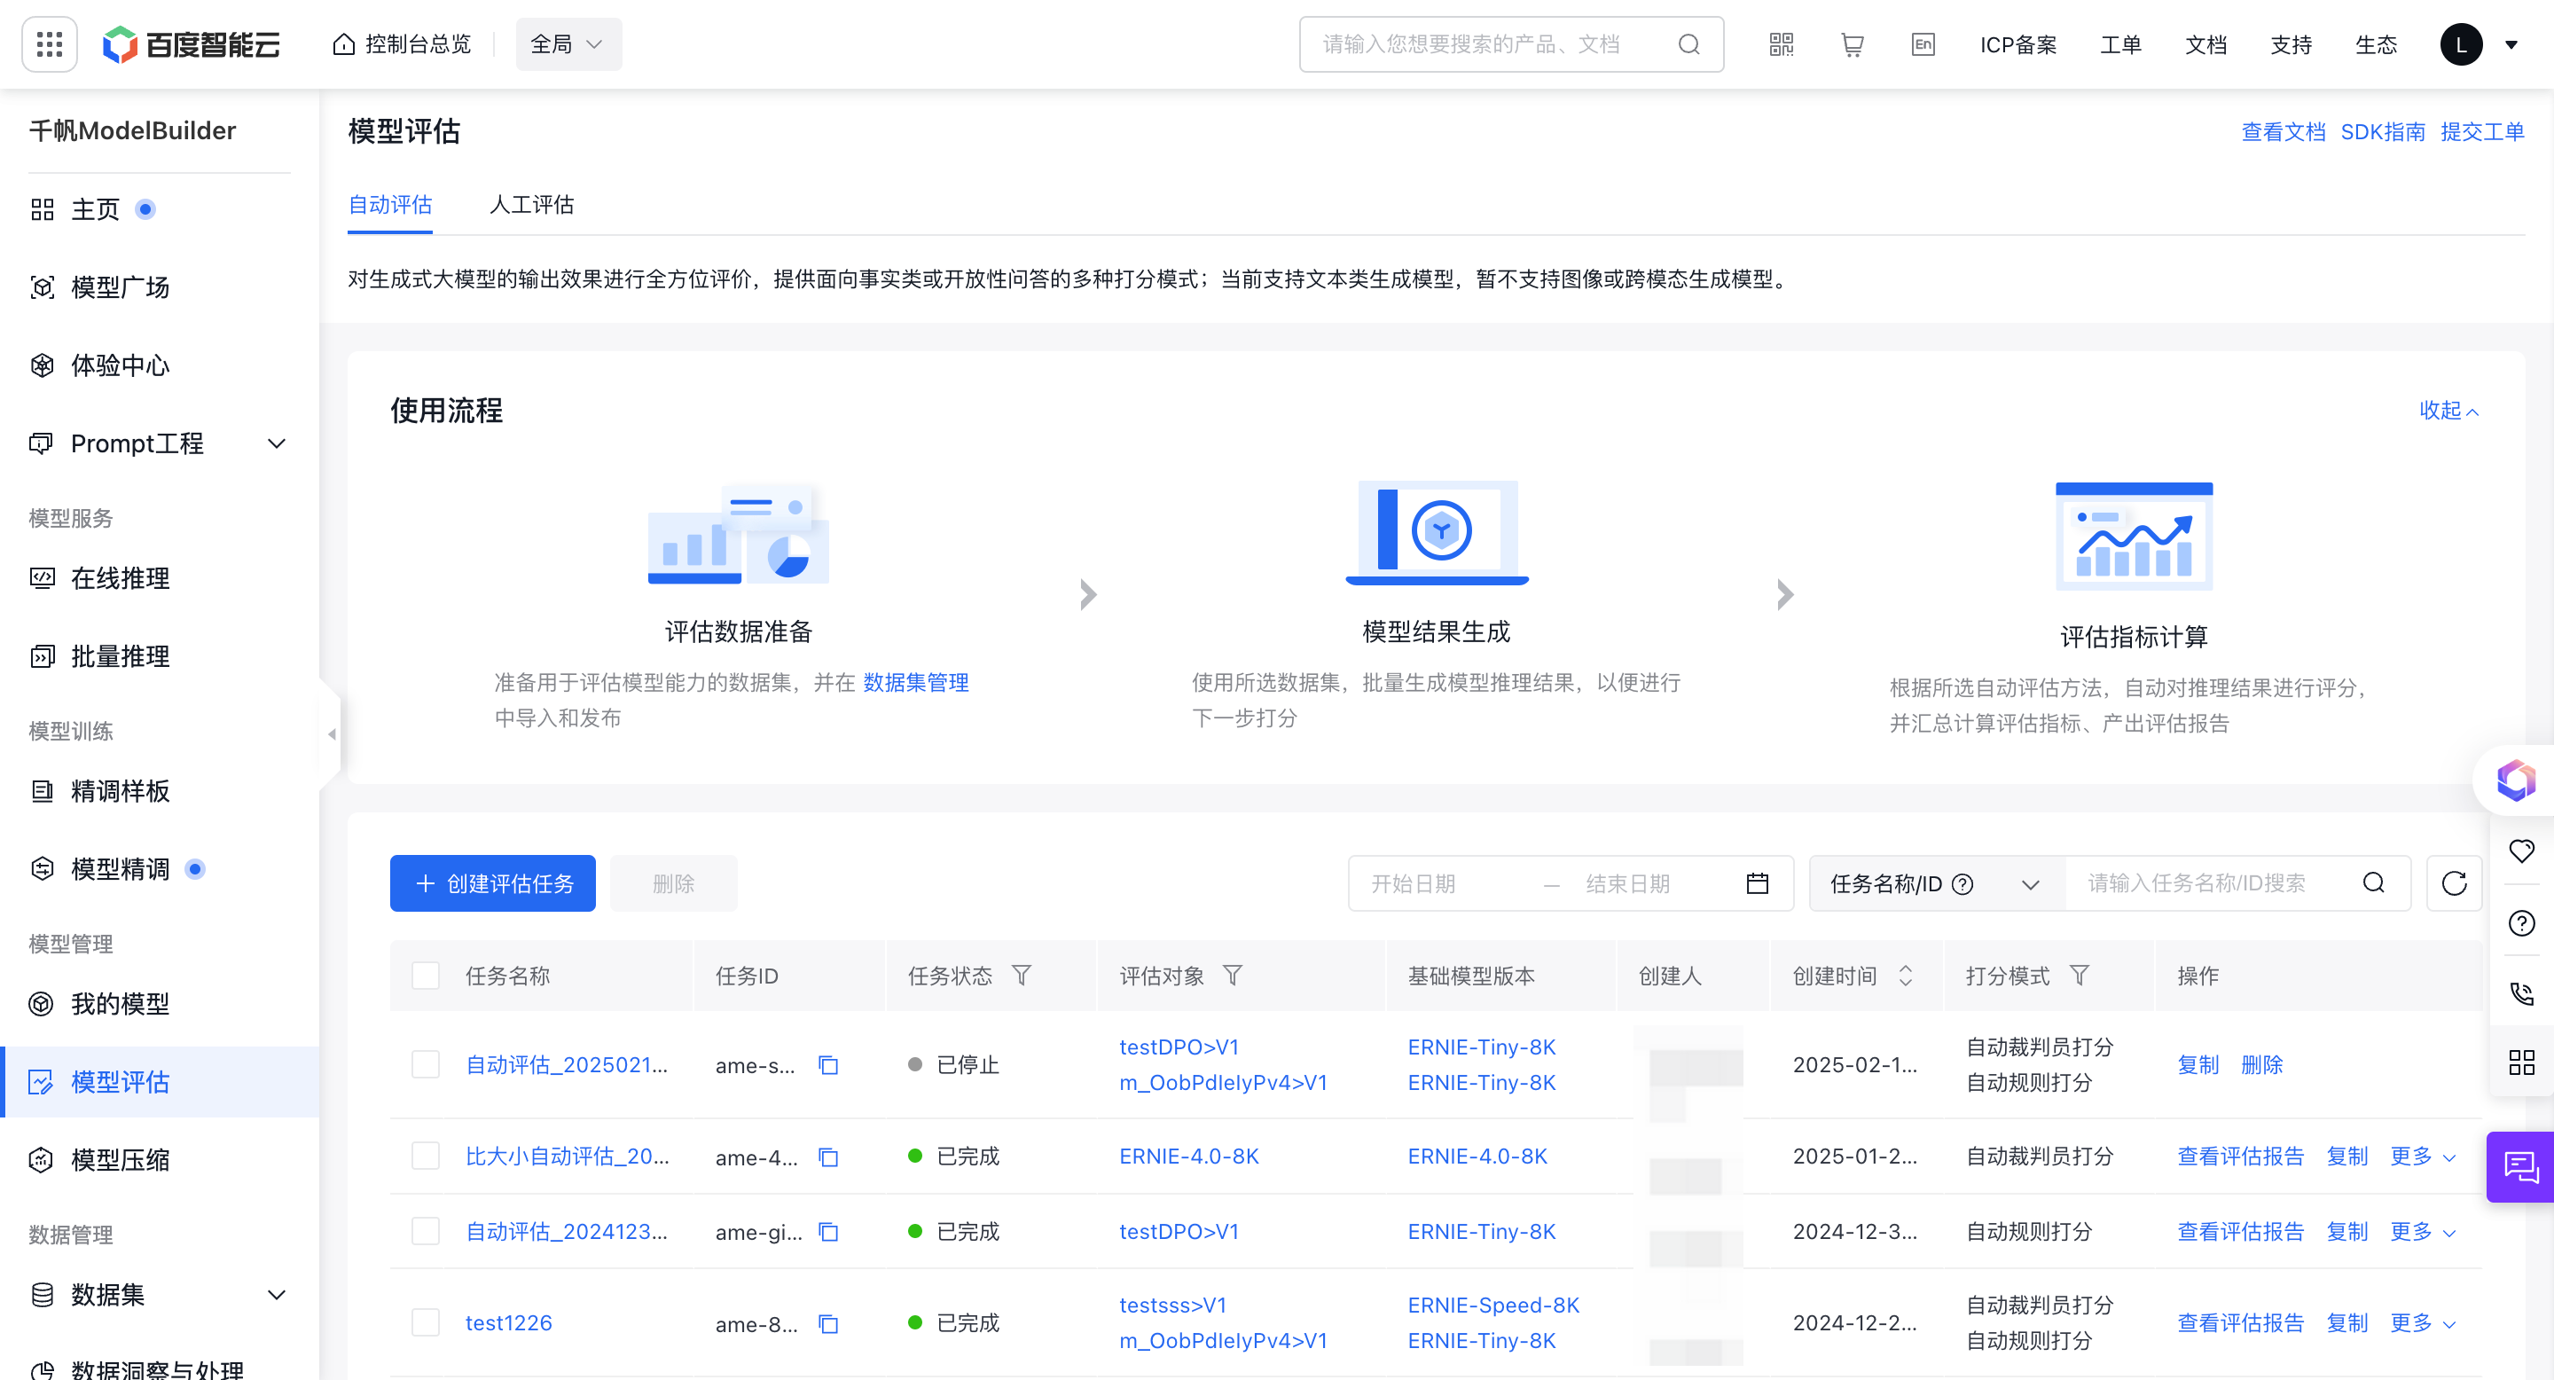The width and height of the screenshot is (2554, 1380).
Task: Open 更多 menu for 比大小自动评估 row
Action: pyautogui.click(x=2422, y=1157)
